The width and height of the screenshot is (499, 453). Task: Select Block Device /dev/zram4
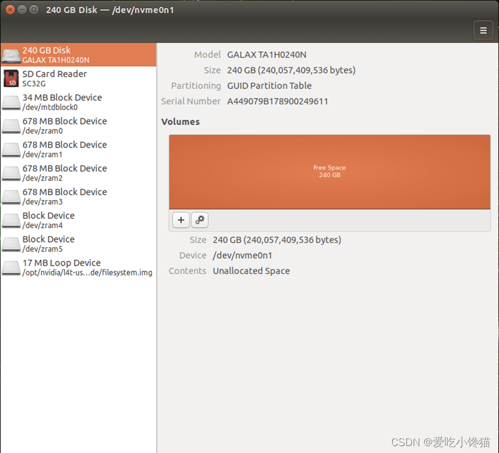[78, 220]
